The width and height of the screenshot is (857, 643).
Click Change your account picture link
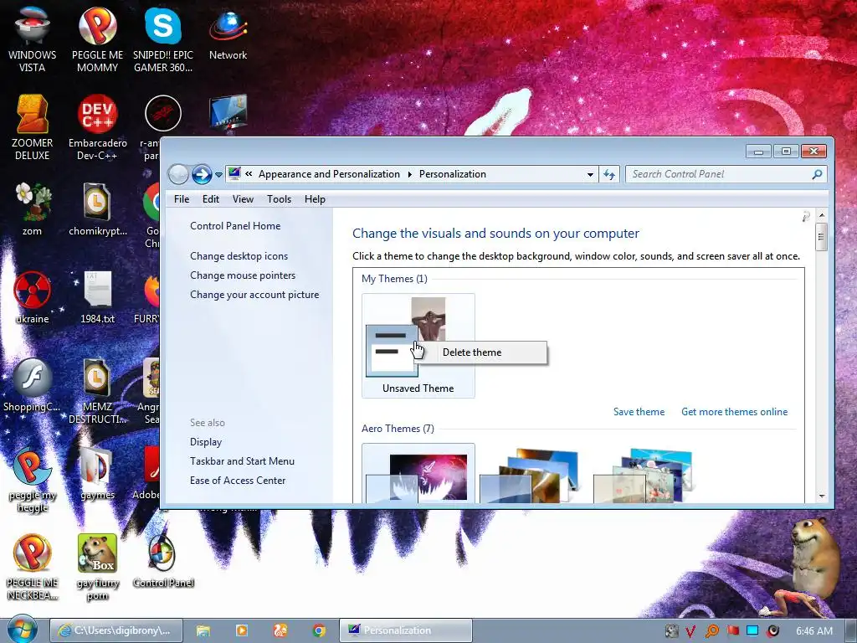[x=254, y=294]
